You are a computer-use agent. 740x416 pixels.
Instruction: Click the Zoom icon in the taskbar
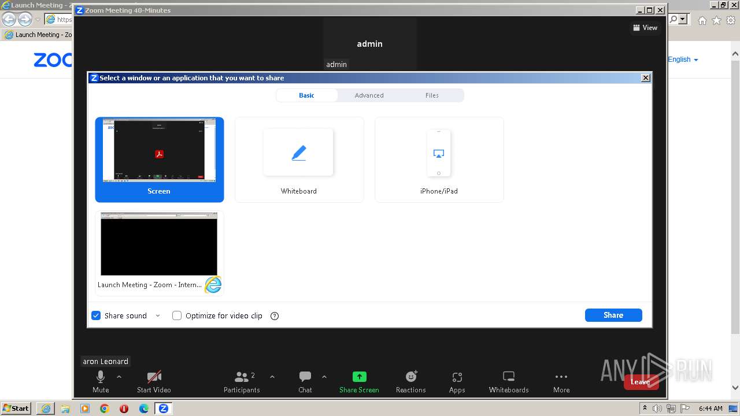(163, 408)
